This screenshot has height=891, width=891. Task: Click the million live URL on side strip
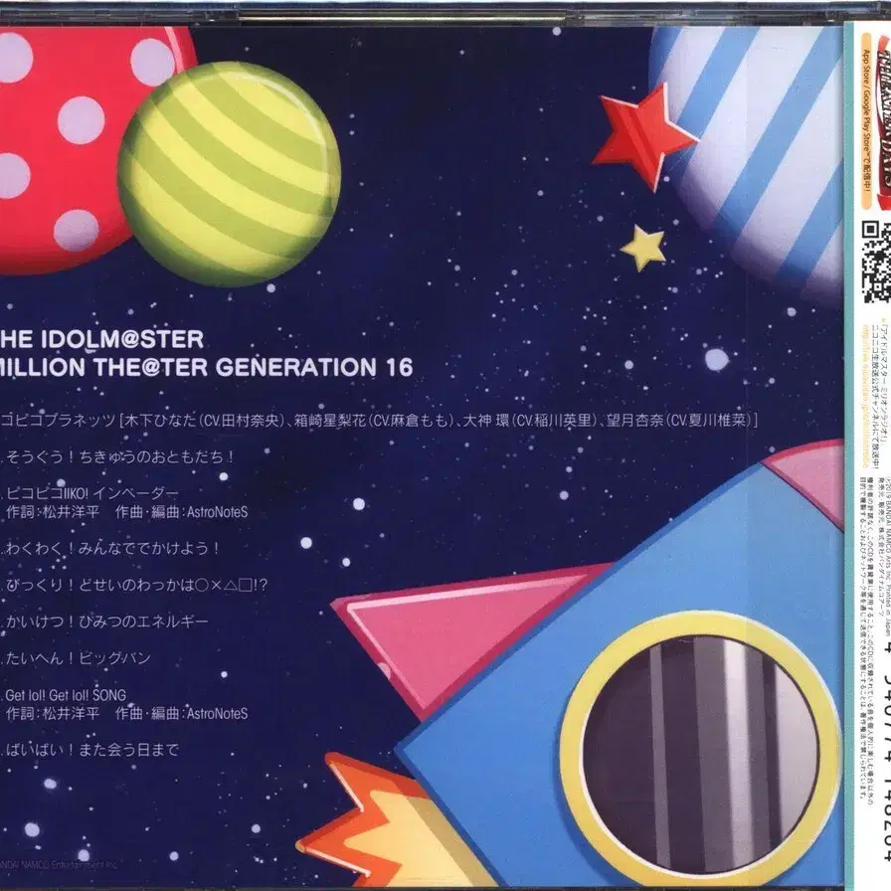(x=866, y=397)
